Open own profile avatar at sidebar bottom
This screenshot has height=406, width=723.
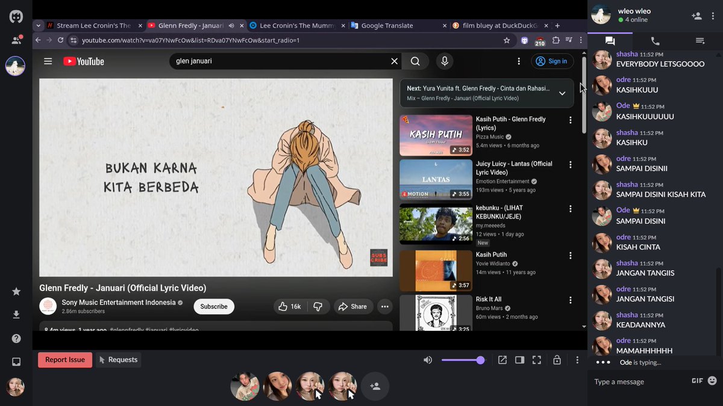click(16, 387)
